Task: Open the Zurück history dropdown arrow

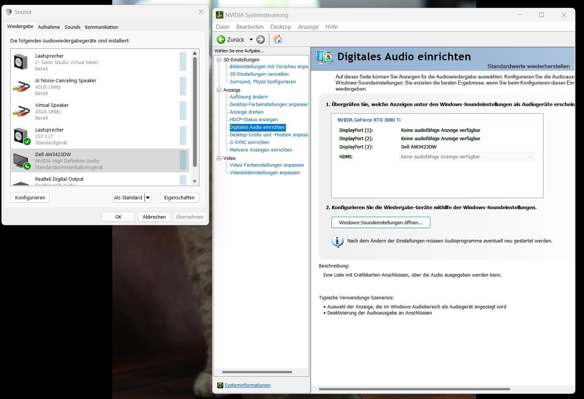Action: (x=251, y=39)
